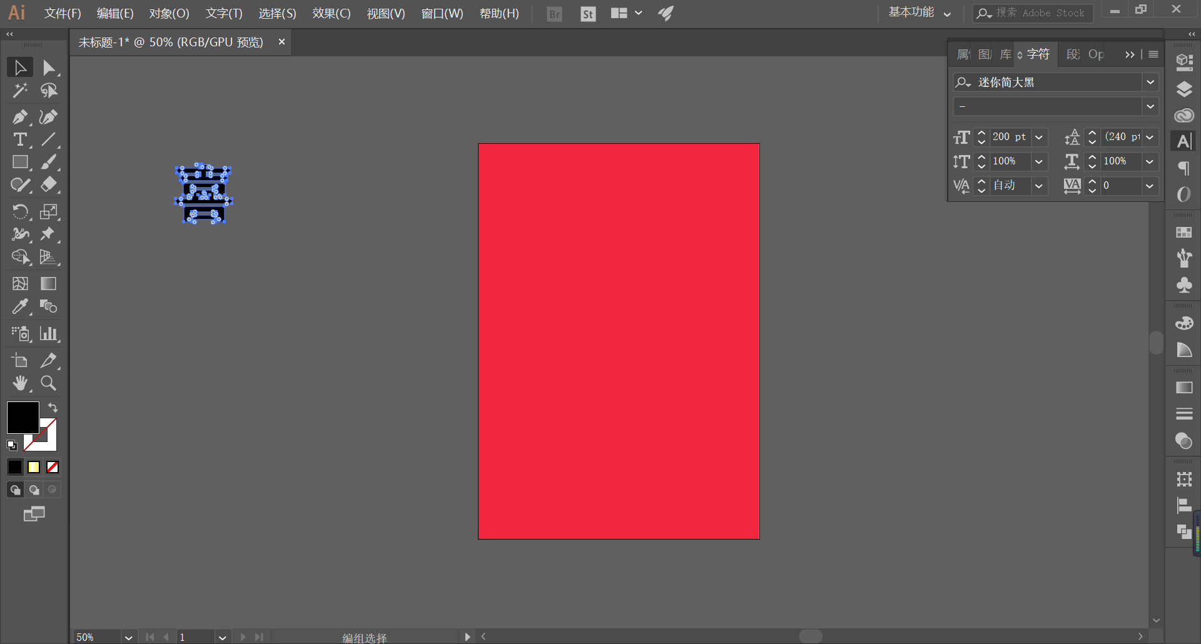This screenshot has height=644, width=1201.
Task: Open the horizontal scale 100% dropdown
Action: tap(1150, 161)
